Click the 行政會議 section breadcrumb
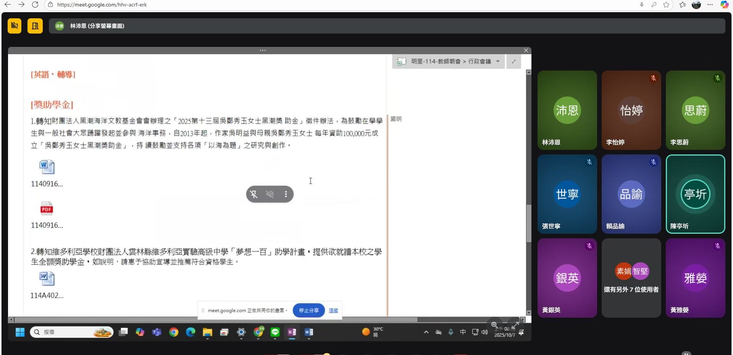The image size is (733, 355). [480, 61]
